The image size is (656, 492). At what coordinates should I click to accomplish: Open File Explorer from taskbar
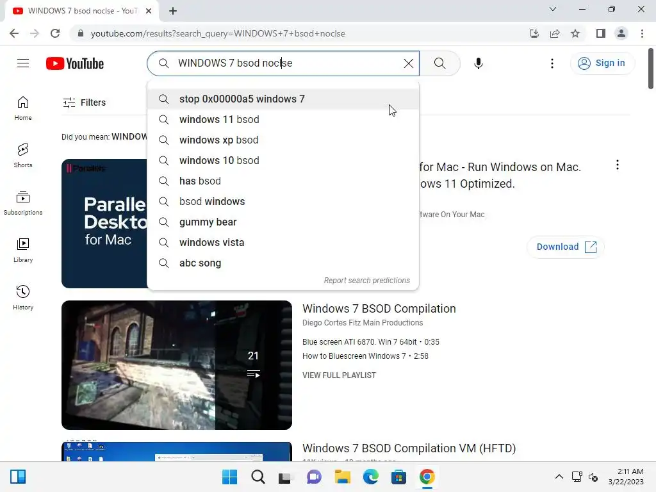click(342, 477)
